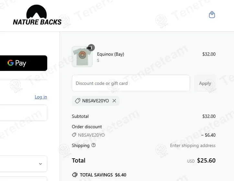
Task: Focus the Discount code or gift card field
Action: [131, 83]
